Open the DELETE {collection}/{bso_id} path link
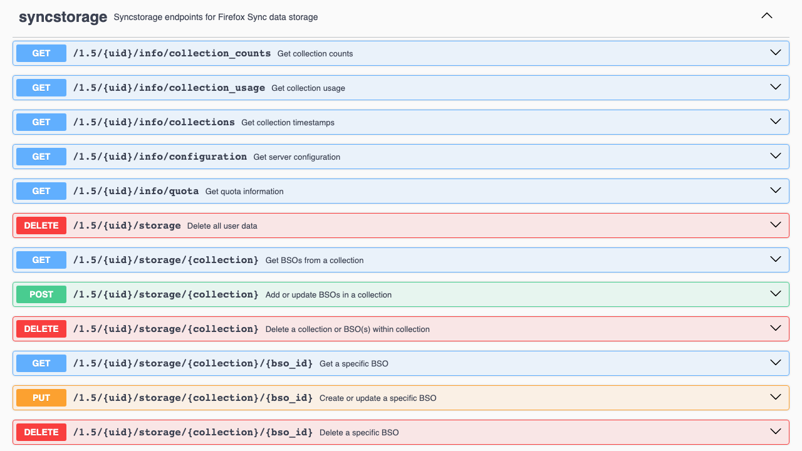The height and width of the screenshot is (451, 802). [193, 432]
